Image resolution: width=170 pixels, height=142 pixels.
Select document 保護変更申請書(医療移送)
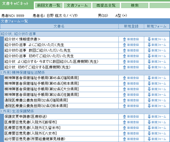26,117
